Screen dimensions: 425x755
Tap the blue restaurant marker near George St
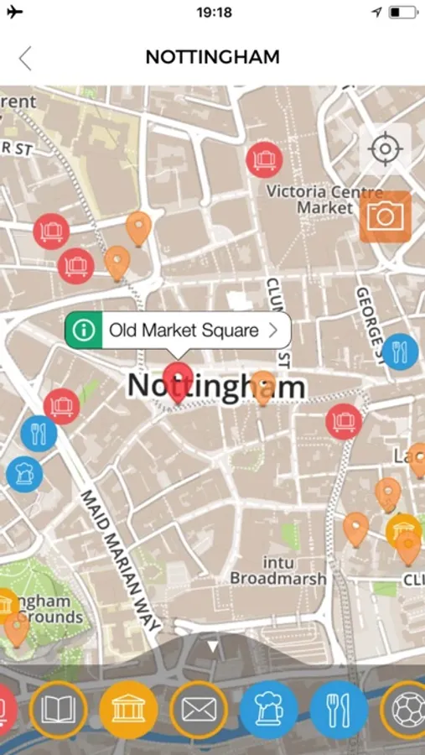(400, 352)
